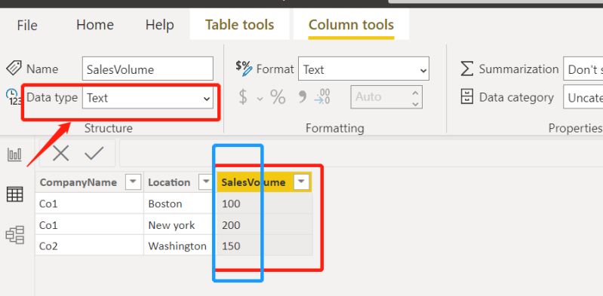
Task: Click the Data category icon
Action: coord(467,97)
